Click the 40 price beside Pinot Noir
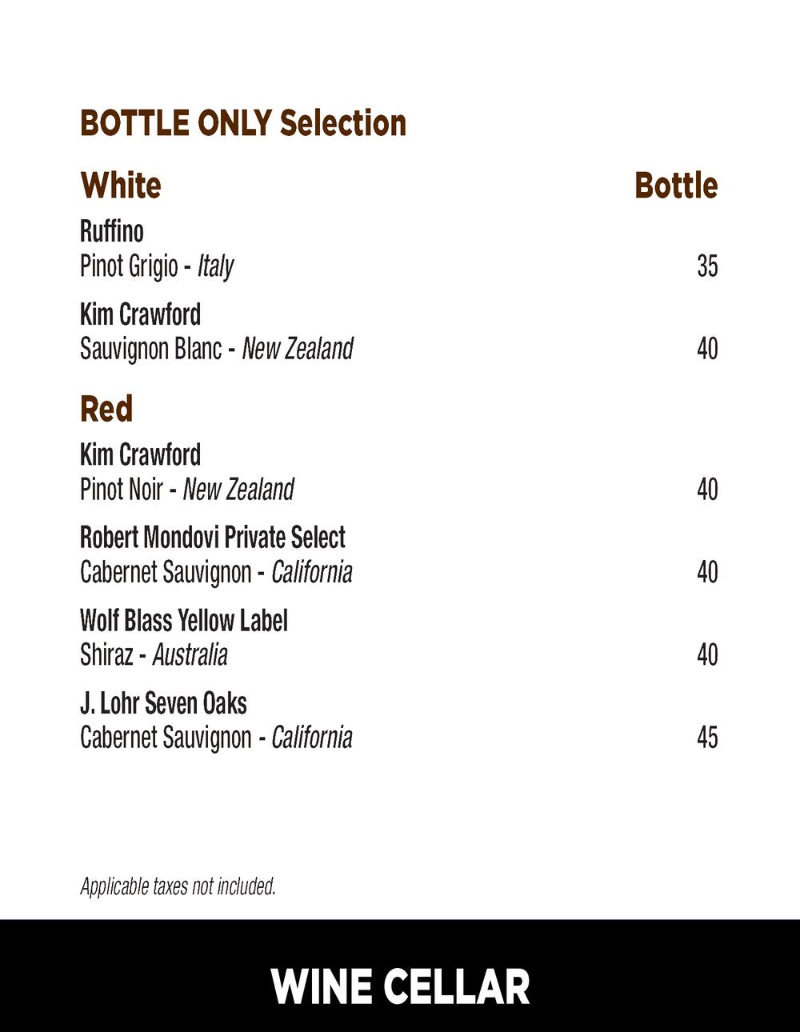Screen dimensions: 800x1032 pyautogui.click(x=707, y=490)
